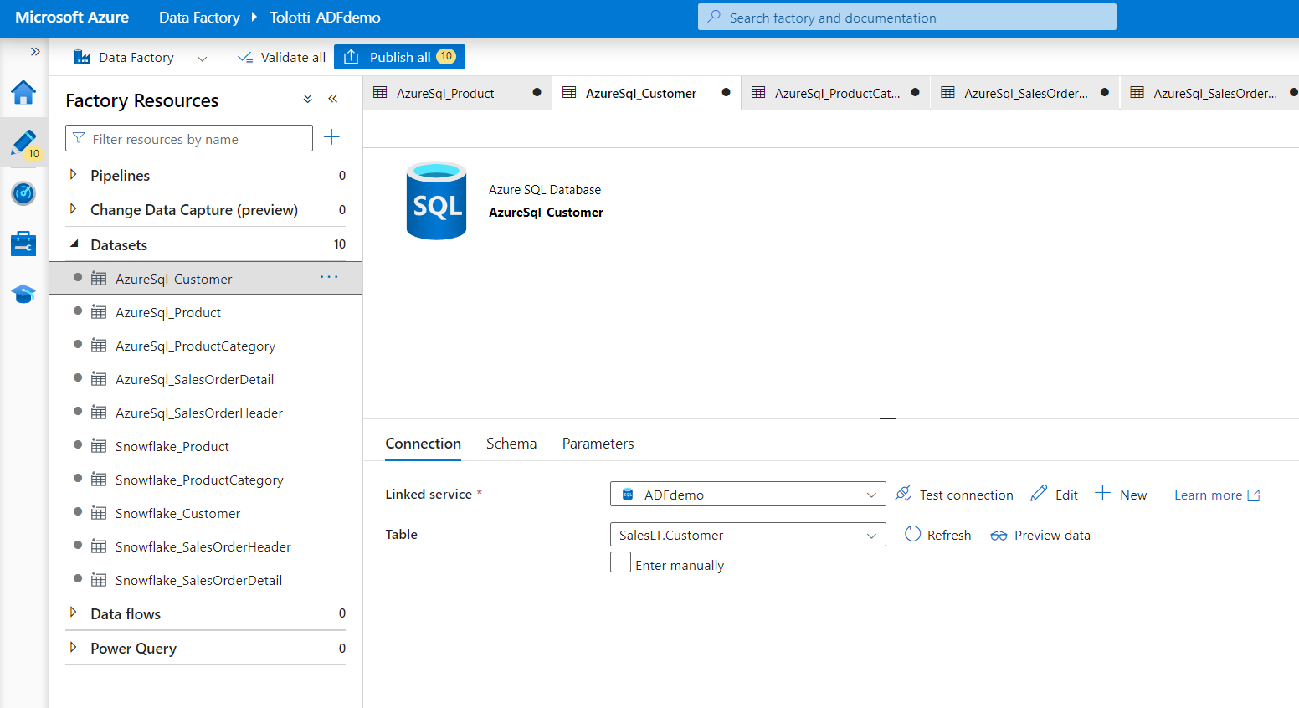The image size is (1299, 708).
Task: Click the Publish all button
Action: click(x=399, y=57)
